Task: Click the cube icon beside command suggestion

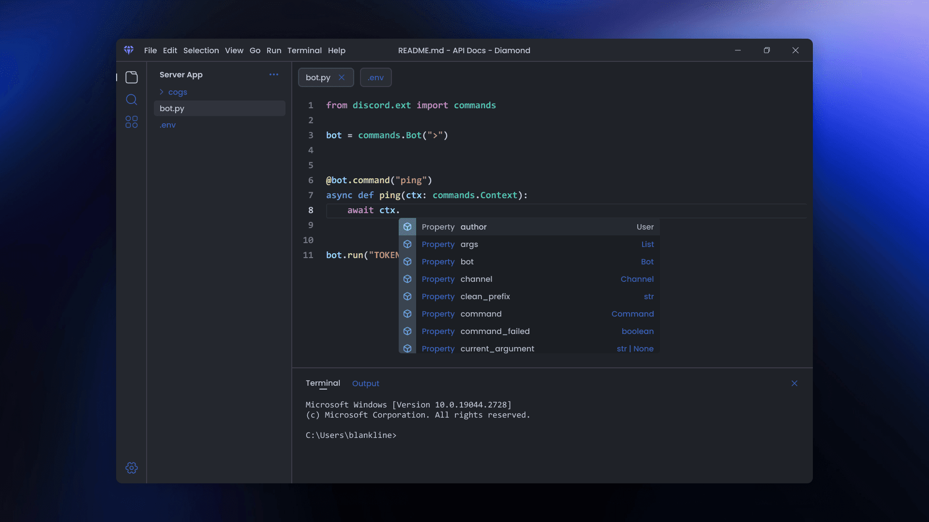Action: 407,314
